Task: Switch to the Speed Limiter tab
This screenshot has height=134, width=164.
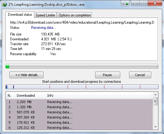Action: click(45, 15)
